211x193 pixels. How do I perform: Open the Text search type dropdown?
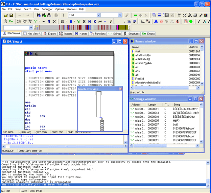point(98,15)
